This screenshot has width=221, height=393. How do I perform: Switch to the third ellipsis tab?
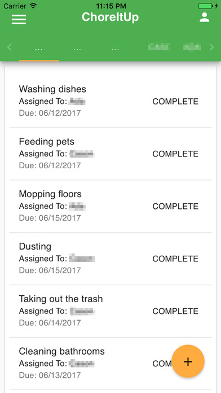click(x=115, y=49)
